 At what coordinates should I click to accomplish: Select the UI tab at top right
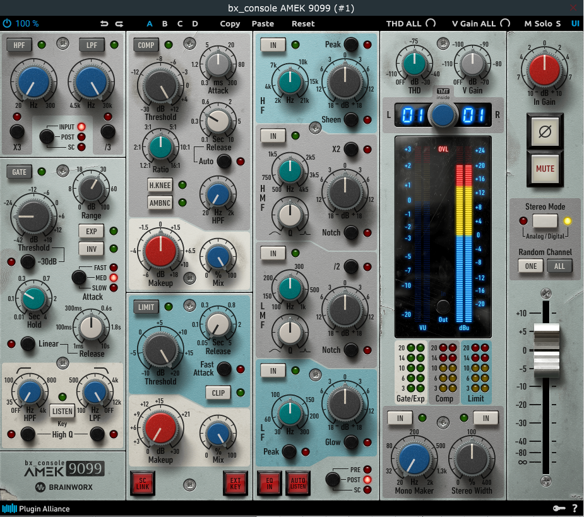[x=575, y=23]
